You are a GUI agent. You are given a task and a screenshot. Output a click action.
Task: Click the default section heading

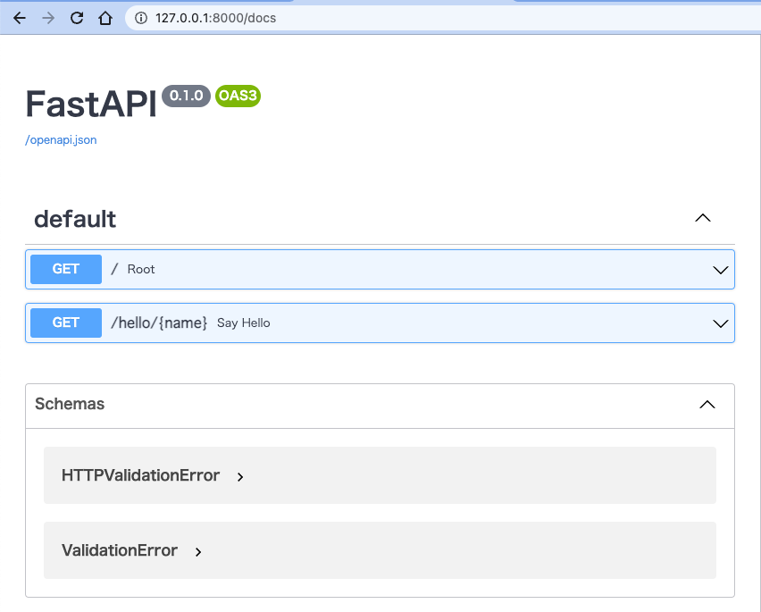click(x=75, y=219)
